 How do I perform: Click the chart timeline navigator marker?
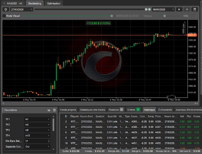coord(171,97)
